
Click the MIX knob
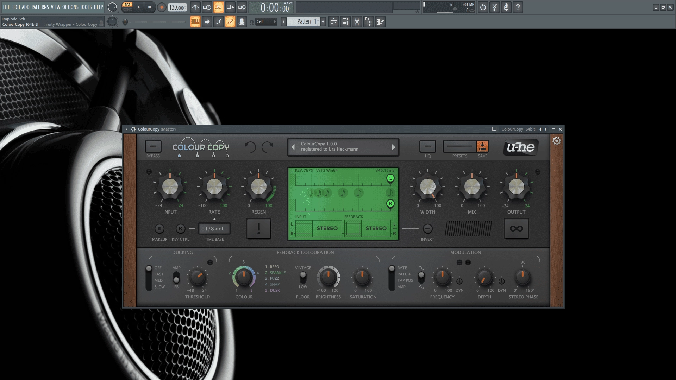pos(472,187)
